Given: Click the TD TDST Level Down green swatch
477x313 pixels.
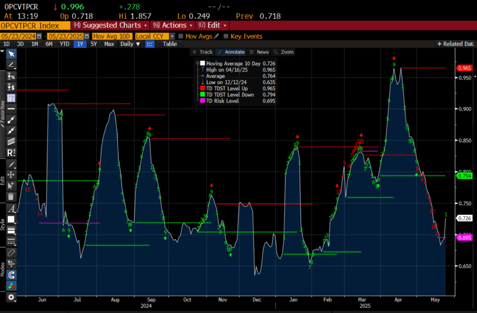Looking at the screenshot, I should click(x=202, y=95).
